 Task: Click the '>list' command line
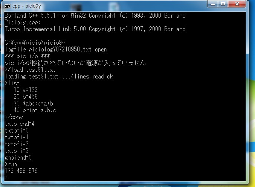coord(12,83)
